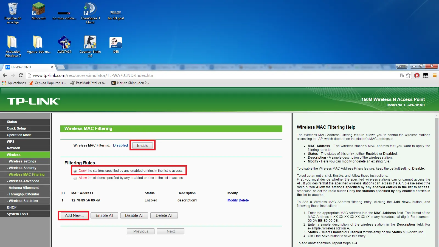Click the Disabled filtering status text

tap(120, 145)
